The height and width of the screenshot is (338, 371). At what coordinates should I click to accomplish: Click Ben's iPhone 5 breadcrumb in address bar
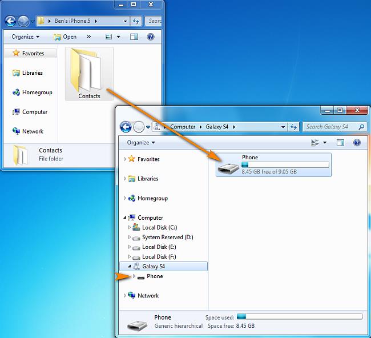coord(72,21)
